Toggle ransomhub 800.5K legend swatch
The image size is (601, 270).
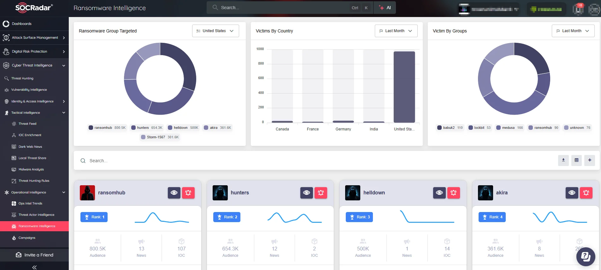91,128
